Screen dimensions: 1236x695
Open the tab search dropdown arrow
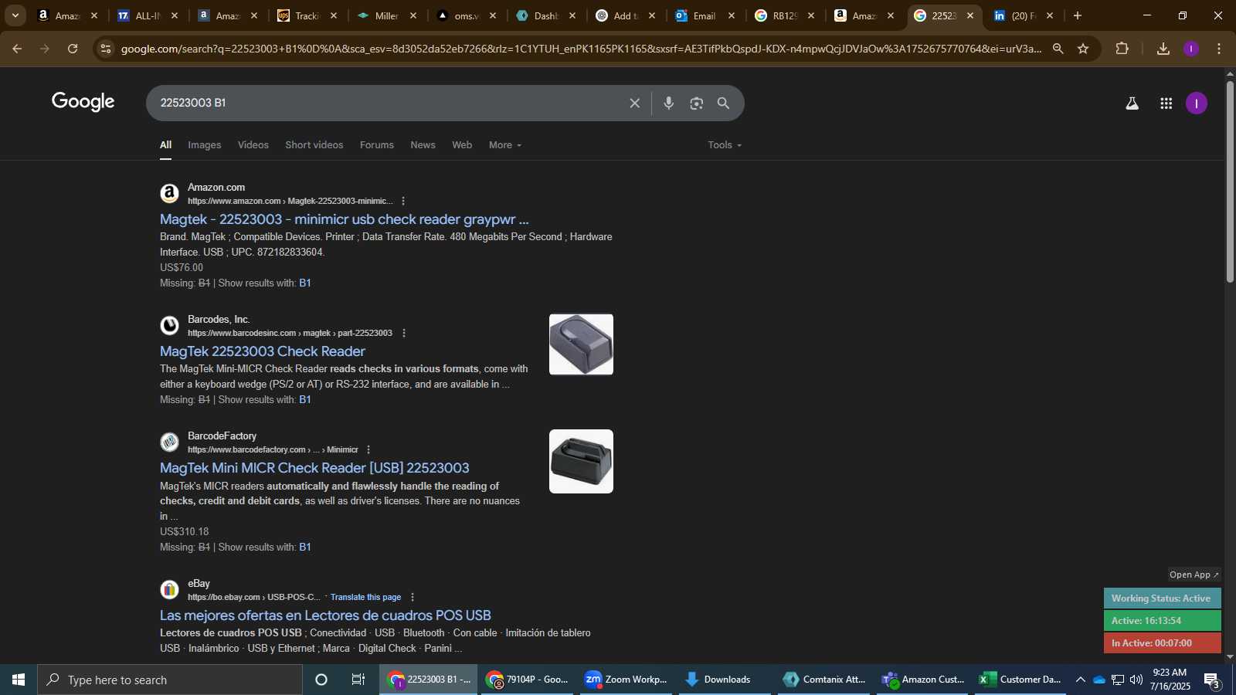coord(15,15)
